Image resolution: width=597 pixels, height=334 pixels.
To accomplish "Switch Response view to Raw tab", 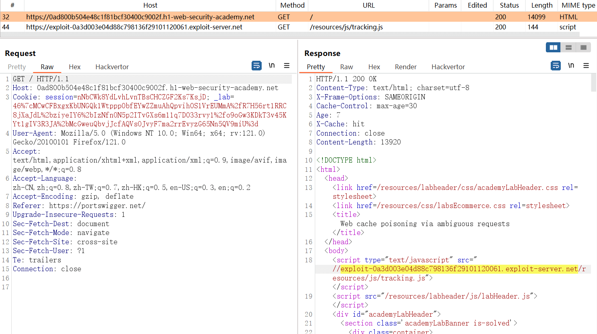I will tap(347, 67).
